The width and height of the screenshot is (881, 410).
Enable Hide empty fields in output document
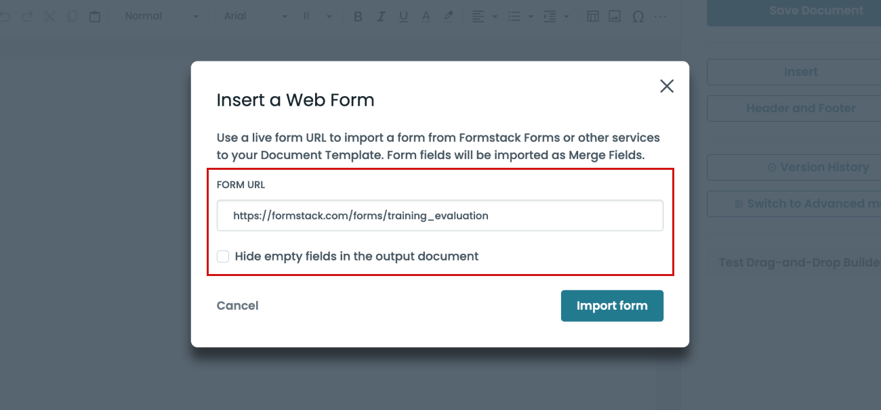pos(223,256)
